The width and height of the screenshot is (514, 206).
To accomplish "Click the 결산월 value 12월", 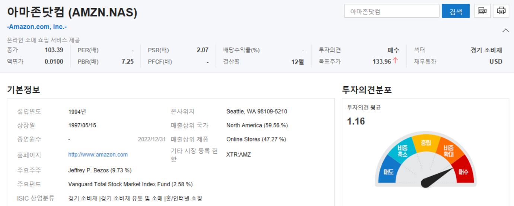I will point(298,62).
